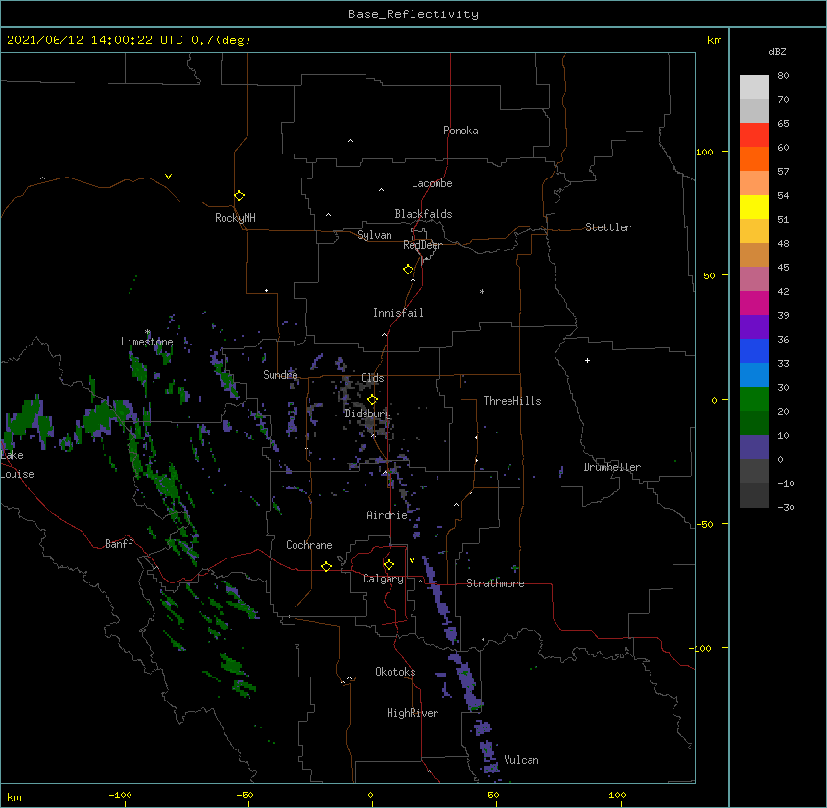This screenshot has height=808, width=827.
Task: Click the Vulcan town label
Action: click(521, 760)
